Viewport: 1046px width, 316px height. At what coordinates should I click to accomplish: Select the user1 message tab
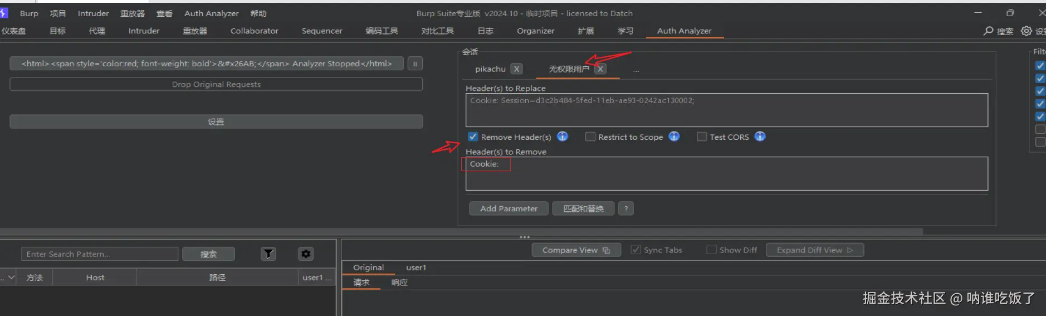[x=416, y=268]
